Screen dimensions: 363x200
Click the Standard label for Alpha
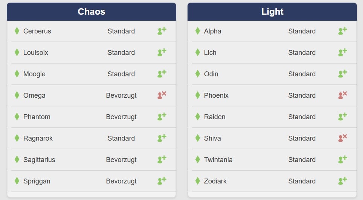point(302,31)
